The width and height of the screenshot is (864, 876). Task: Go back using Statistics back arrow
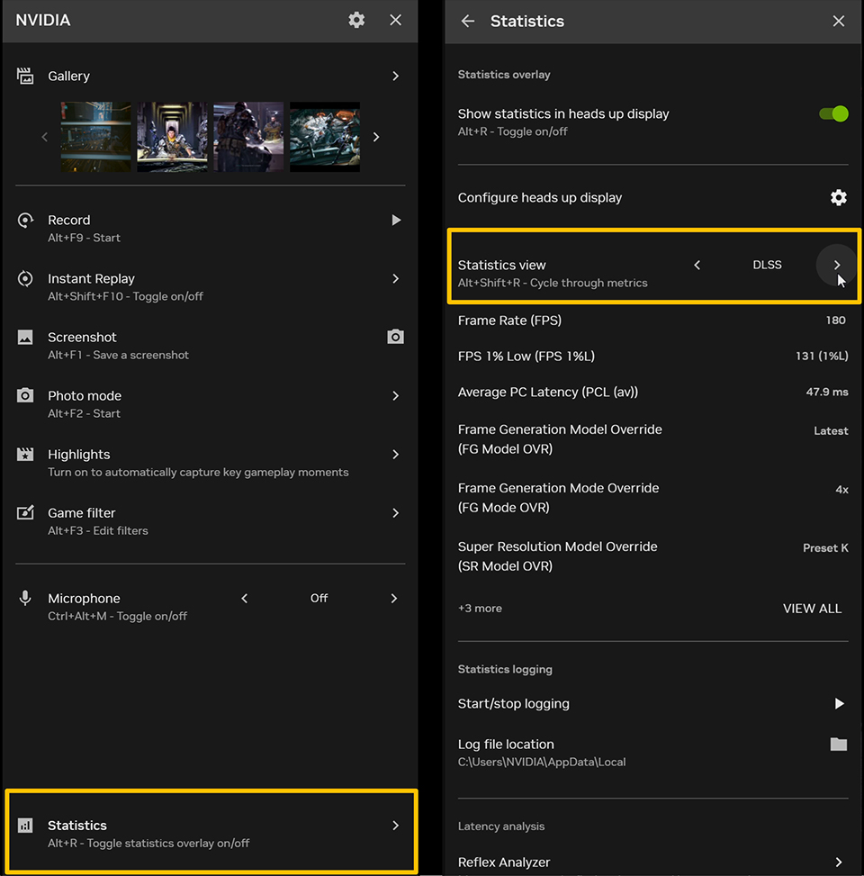[x=467, y=21]
